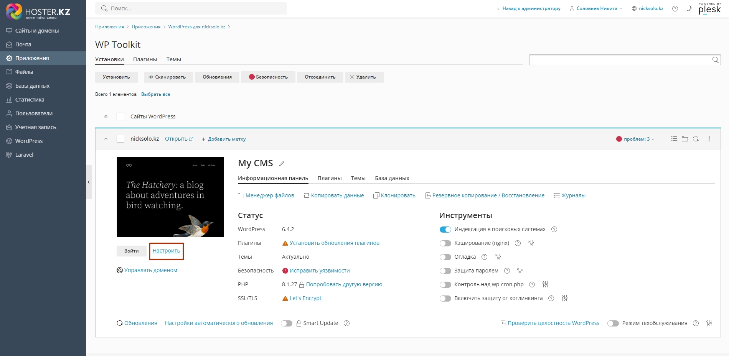Switch to the Темы top tab

click(x=173, y=59)
